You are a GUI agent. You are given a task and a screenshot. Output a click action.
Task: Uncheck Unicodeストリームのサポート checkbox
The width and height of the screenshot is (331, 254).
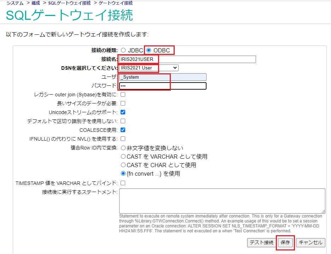pyautogui.click(x=123, y=112)
